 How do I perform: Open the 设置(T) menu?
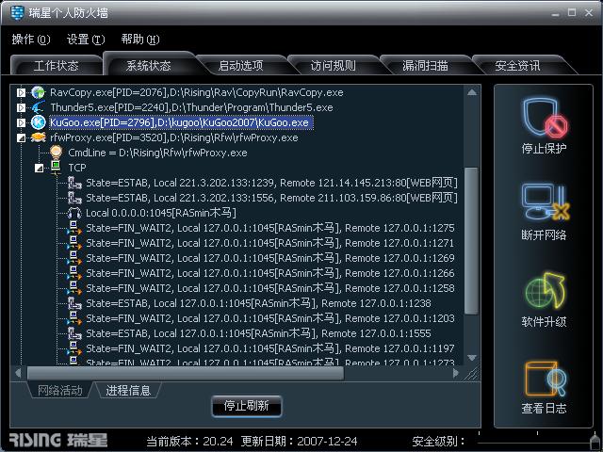pyautogui.click(x=86, y=40)
